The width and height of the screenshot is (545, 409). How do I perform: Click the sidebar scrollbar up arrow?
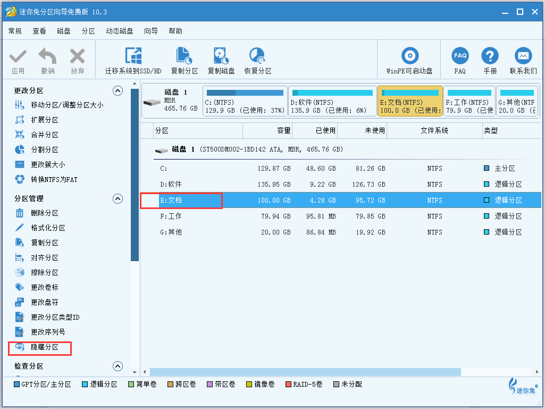135,84
